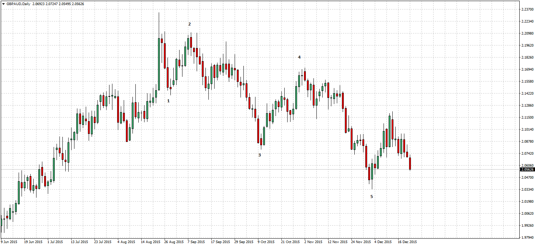This screenshot has width=535, height=246.
Task: Click price axis value 2.19620
Action: pyautogui.click(x=527, y=45)
